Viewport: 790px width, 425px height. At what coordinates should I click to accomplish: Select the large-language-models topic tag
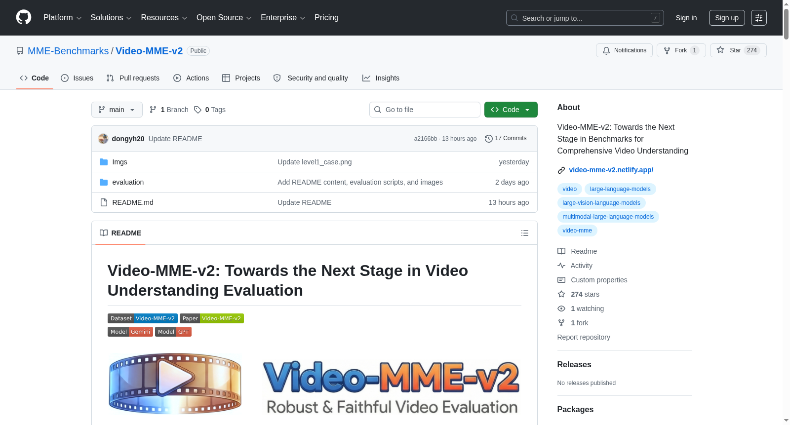[620, 189]
